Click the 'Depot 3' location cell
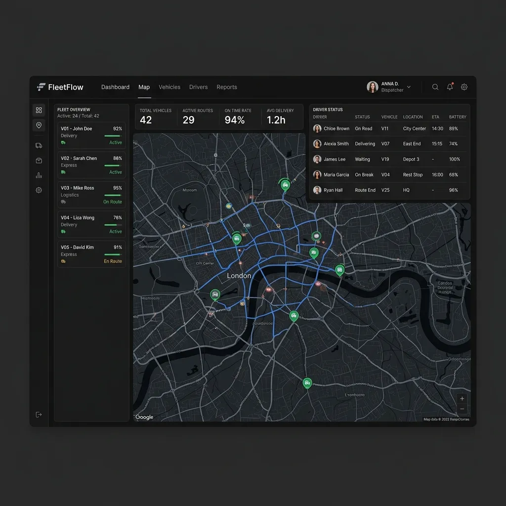506x506 pixels. coord(411,159)
